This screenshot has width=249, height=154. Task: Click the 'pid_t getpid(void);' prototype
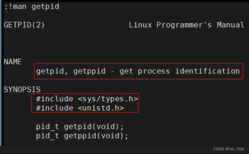pos(80,127)
